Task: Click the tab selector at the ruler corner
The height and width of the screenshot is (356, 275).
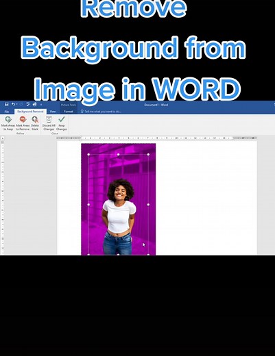Action: click(x=3, y=138)
